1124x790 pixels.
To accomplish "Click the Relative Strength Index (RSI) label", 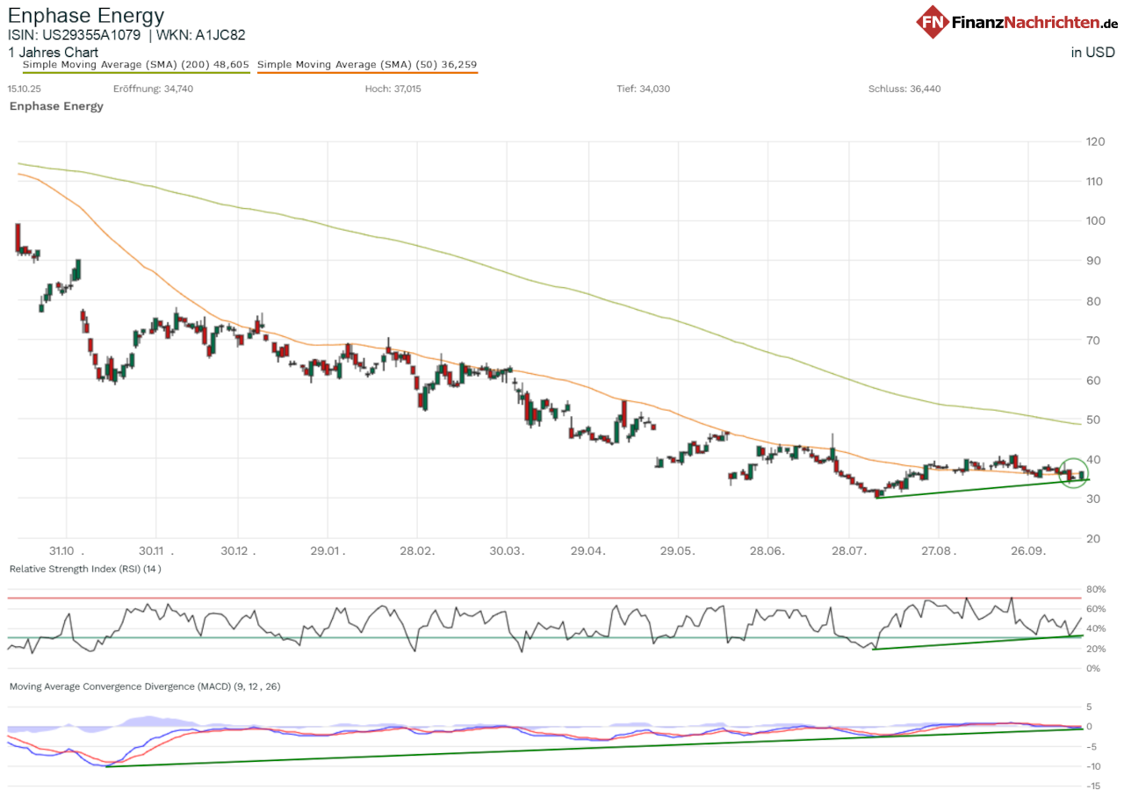I will [84, 569].
